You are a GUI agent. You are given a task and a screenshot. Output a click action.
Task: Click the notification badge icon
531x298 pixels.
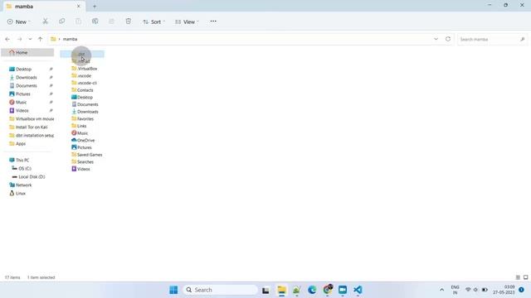(x=522, y=290)
